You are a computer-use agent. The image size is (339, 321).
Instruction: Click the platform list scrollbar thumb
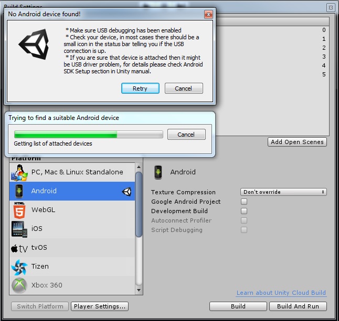click(139, 205)
